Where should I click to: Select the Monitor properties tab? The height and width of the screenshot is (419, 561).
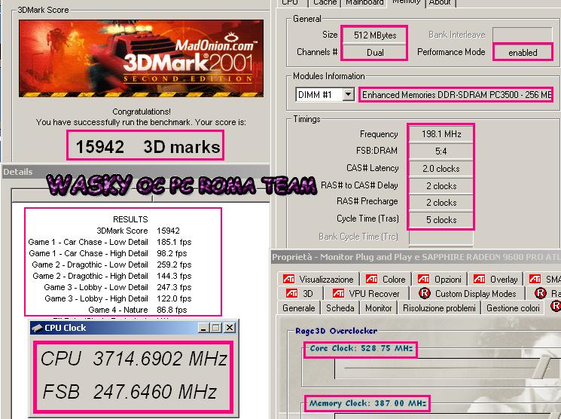379,308
